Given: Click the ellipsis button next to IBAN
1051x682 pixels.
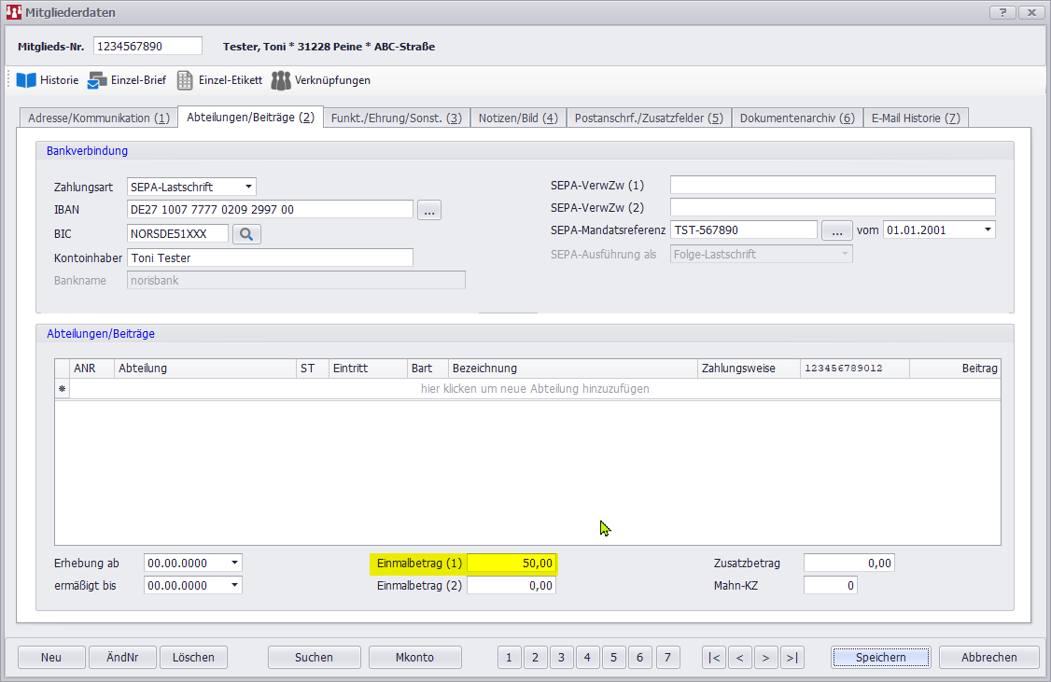Looking at the screenshot, I should (429, 210).
